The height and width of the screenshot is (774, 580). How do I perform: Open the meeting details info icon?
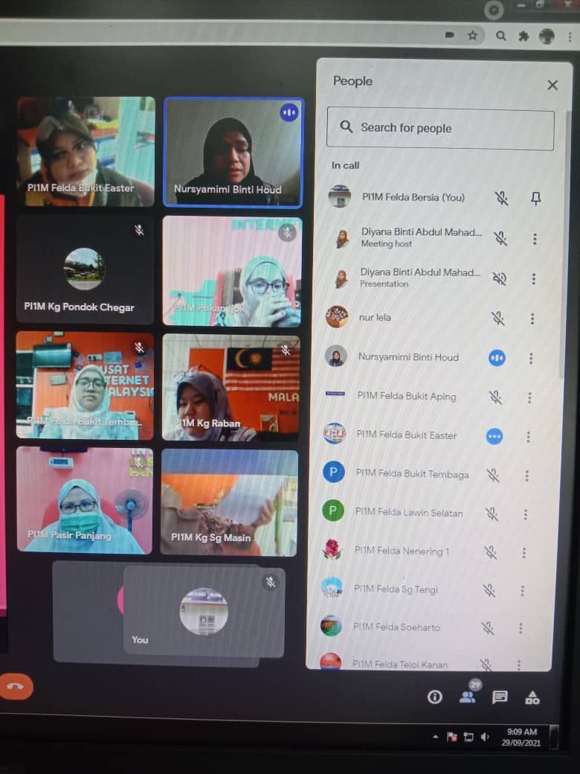coord(435,697)
